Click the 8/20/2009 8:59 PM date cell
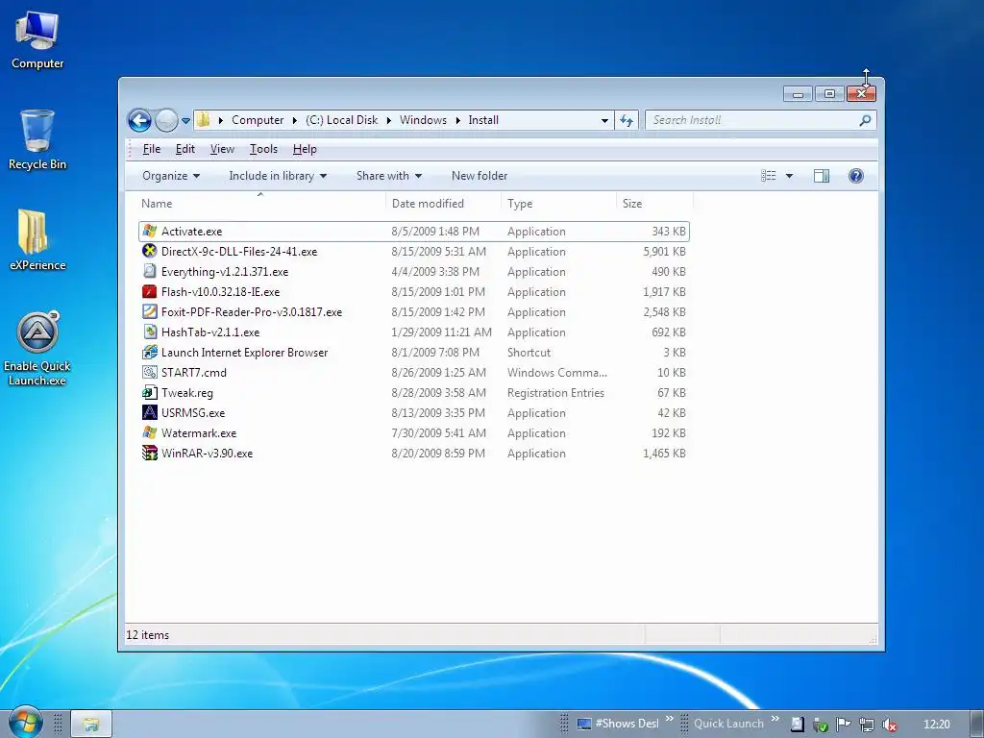984x738 pixels. [x=438, y=454]
